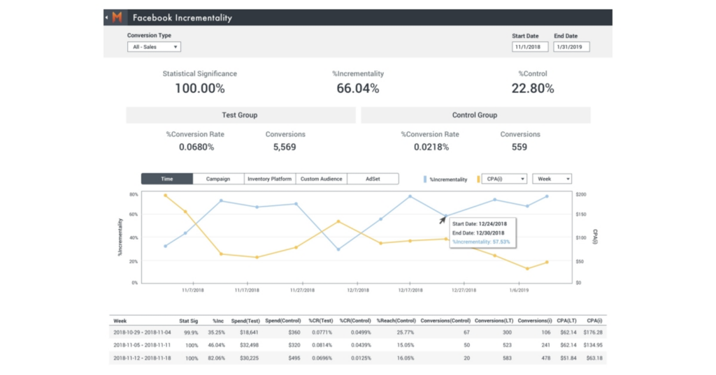Click the 35.25% incrementality cell
This screenshot has height=375, width=716.
pyautogui.click(x=217, y=332)
